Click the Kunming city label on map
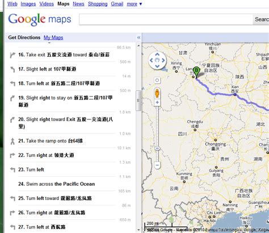This screenshot has height=233, width=269. 184,176
